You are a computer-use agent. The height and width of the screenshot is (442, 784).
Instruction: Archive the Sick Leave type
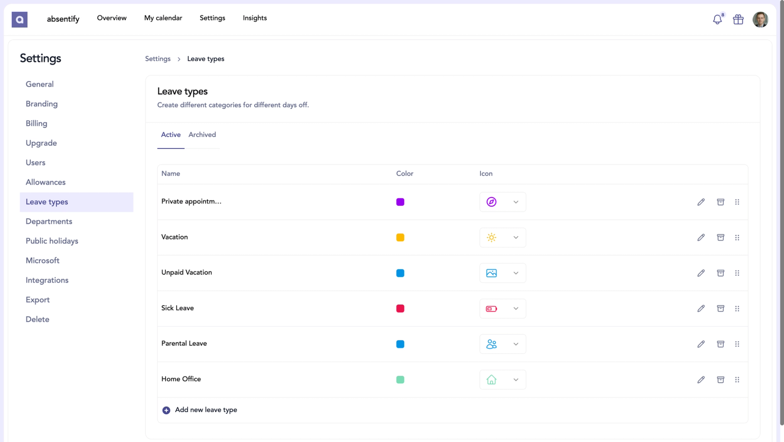(720, 309)
